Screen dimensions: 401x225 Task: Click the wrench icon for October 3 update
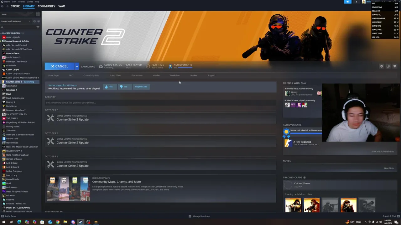pos(50,118)
